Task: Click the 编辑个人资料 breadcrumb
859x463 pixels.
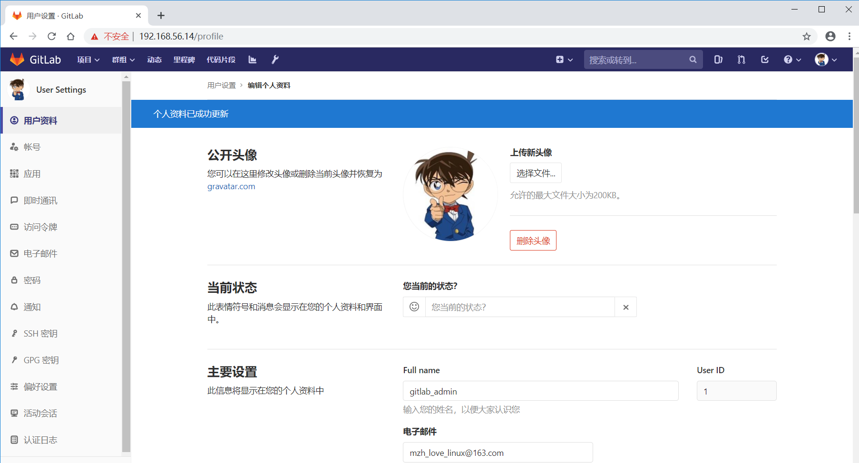Action: pos(269,85)
